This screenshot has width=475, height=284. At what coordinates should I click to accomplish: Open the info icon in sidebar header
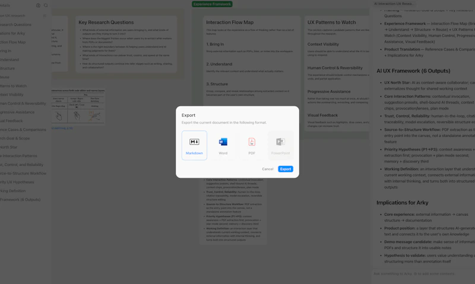[38, 5]
